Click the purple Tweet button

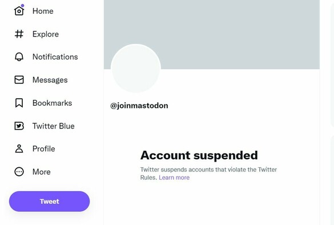(50, 202)
